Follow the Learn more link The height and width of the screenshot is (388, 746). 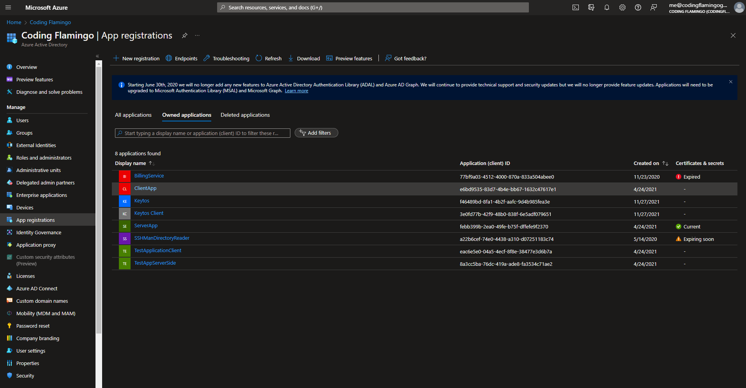point(296,91)
